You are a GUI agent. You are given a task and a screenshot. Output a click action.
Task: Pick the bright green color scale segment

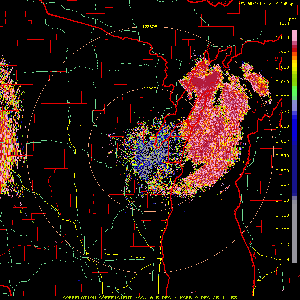coord(294,91)
